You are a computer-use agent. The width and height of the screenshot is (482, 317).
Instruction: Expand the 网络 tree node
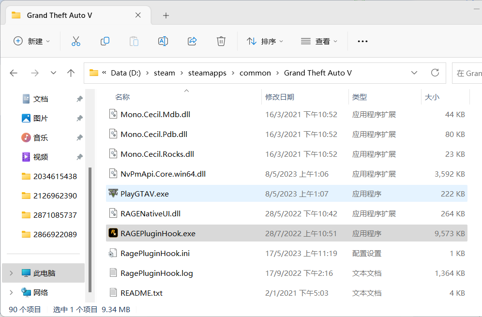(x=11, y=292)
